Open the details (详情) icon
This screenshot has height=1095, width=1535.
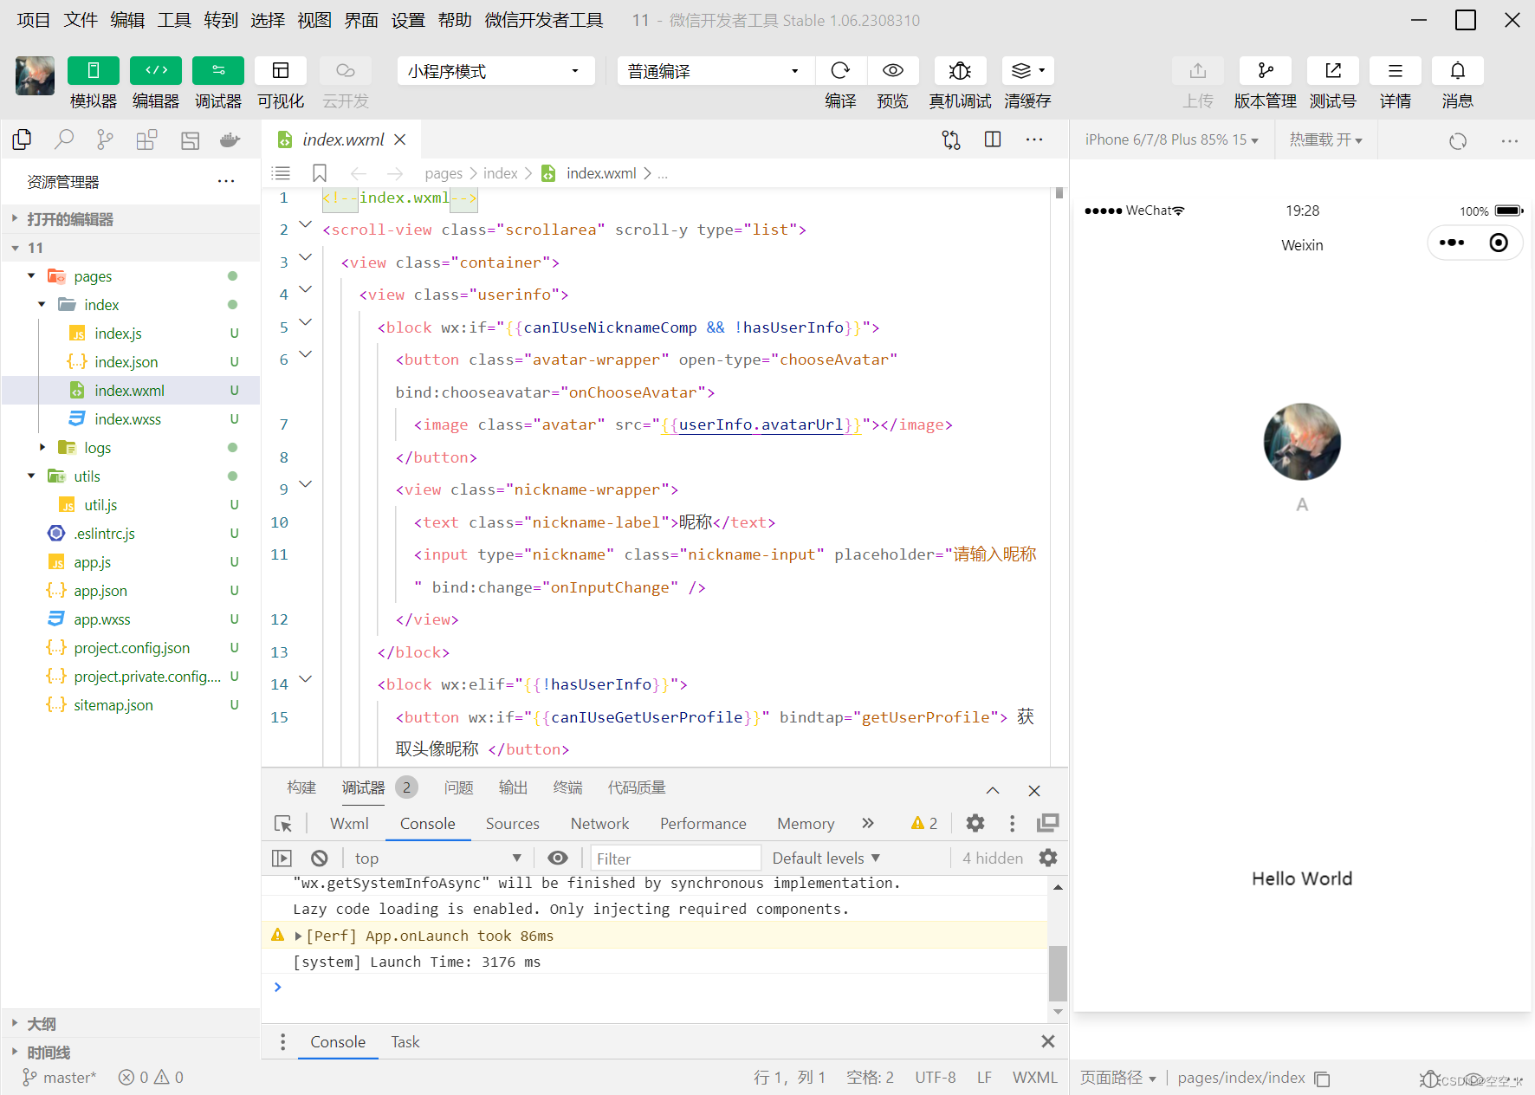pos(1396,70)
